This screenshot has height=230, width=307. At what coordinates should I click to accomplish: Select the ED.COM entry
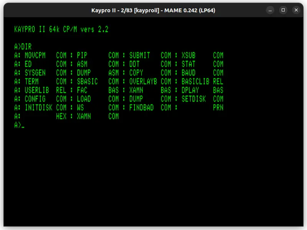(x=28, y=64)
